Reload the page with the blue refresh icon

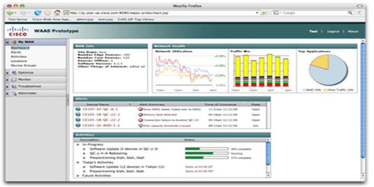click(x=38, y=13)
